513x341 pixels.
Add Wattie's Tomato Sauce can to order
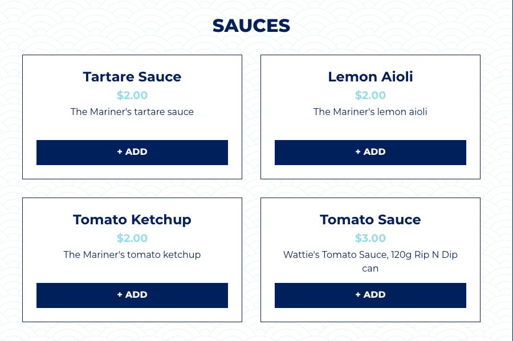(x=370, y=295)
